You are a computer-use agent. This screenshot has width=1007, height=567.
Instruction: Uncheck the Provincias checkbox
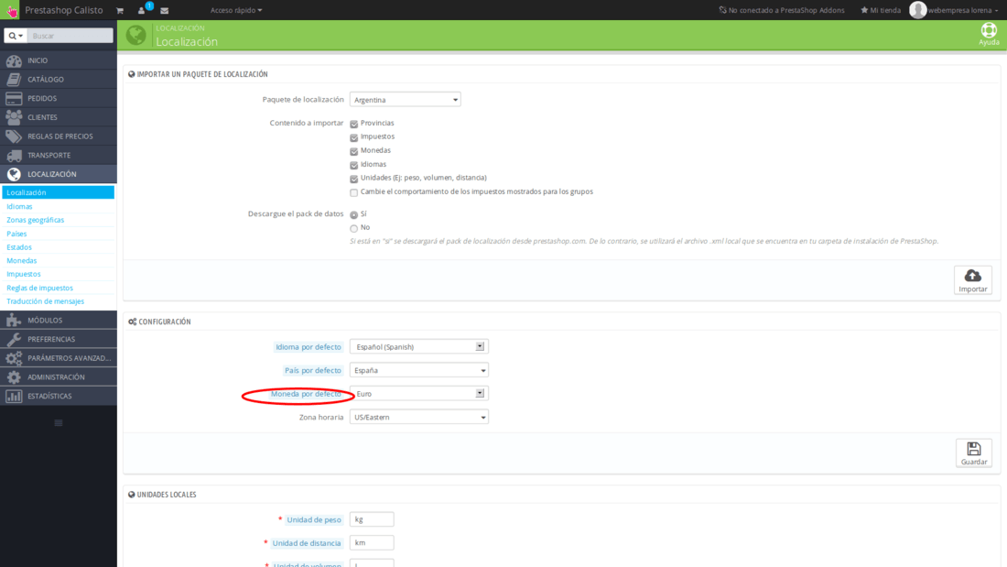tap(354, 124)
